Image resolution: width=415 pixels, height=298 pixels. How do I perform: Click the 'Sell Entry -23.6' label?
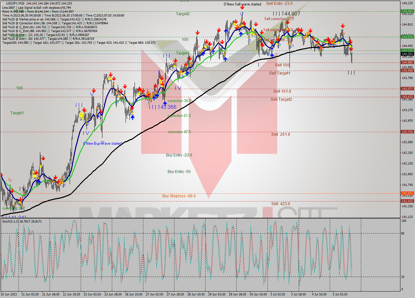(x=279, y=4)
